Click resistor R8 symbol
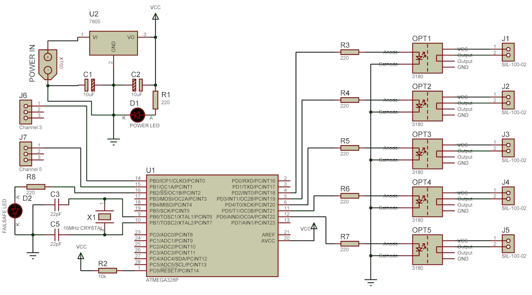Viewport: 532px width, 295px height. coord(36,187)
